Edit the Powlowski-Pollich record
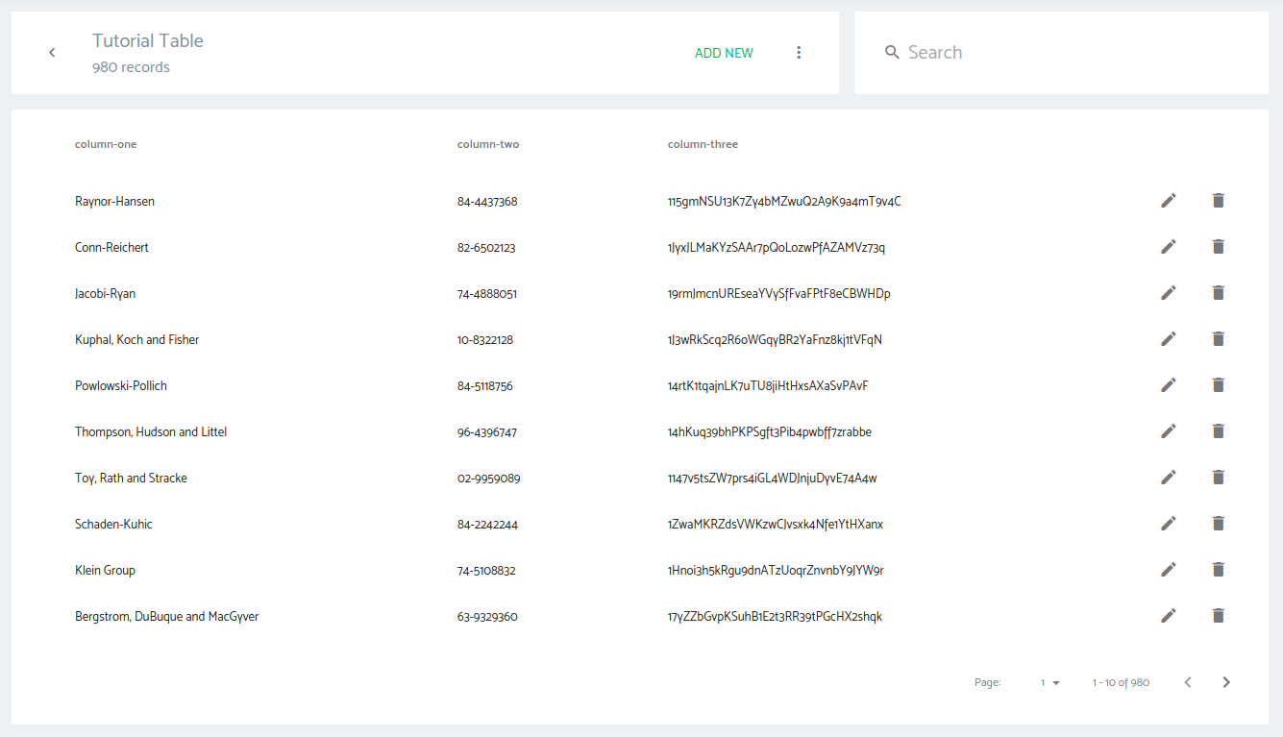The height and width of the screenshot is (737, 1283). coord(1168,385)
